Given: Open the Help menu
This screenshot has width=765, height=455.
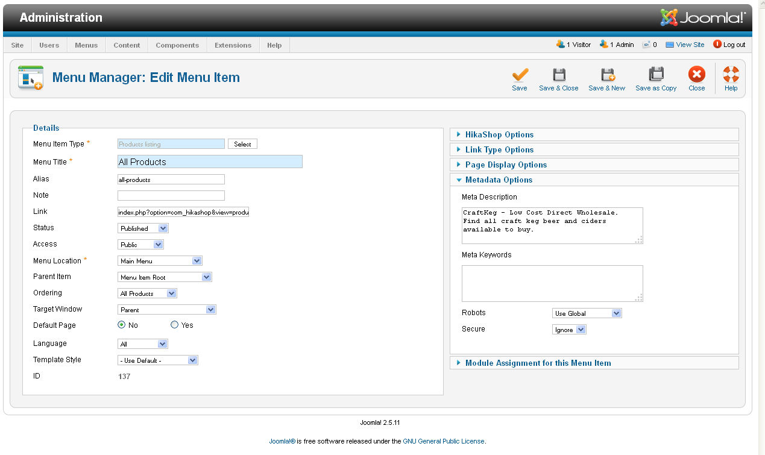Looking at the screenshot, I should point(274,45).
